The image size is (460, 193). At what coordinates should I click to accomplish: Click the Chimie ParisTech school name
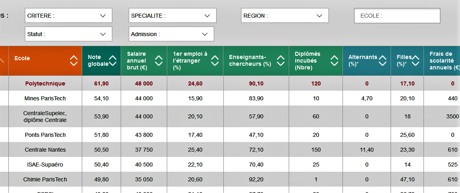coord(45,179)
